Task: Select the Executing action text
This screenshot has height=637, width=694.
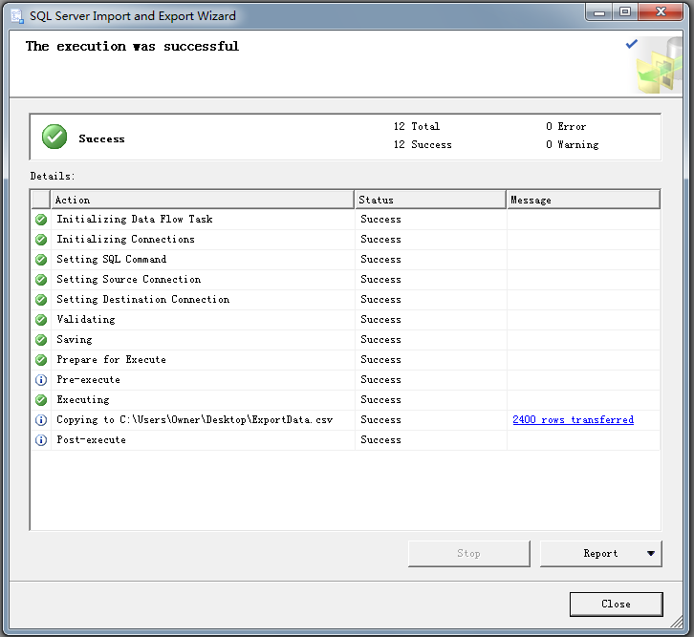Action: tap(83, 399)
